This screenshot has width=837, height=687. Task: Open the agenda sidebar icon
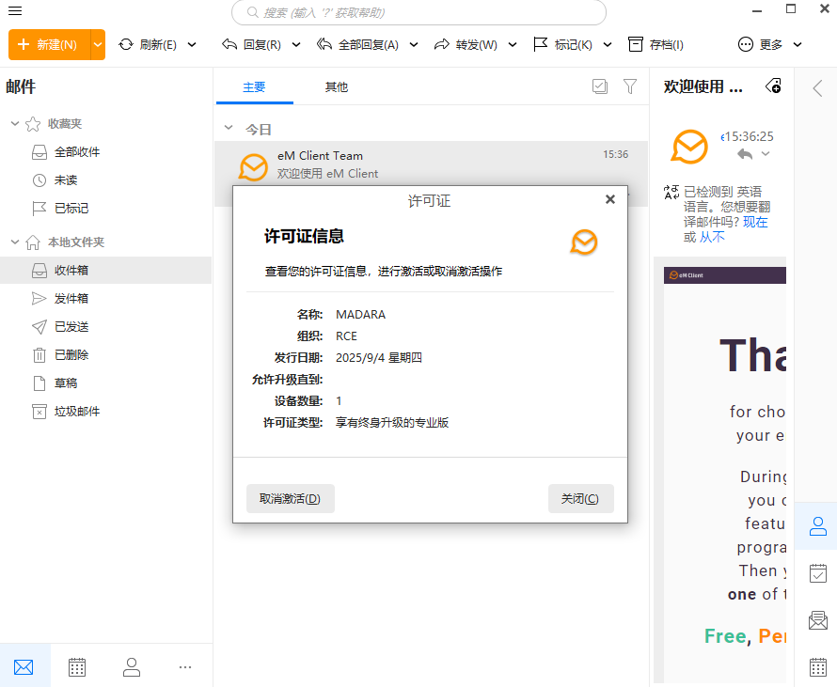(818, 573)
